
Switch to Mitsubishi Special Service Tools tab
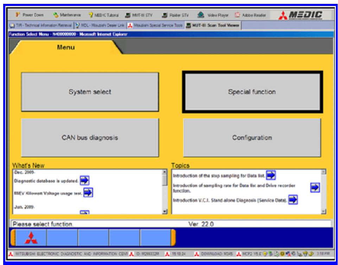(x=155, y=25)
